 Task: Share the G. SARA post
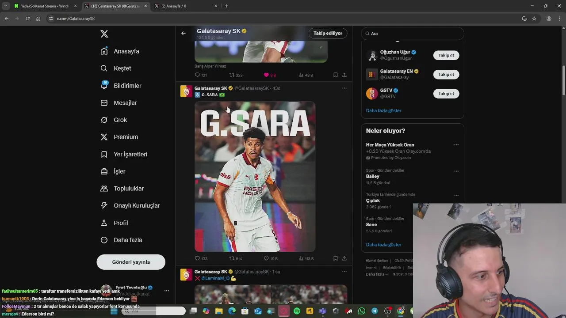[344, 258]
